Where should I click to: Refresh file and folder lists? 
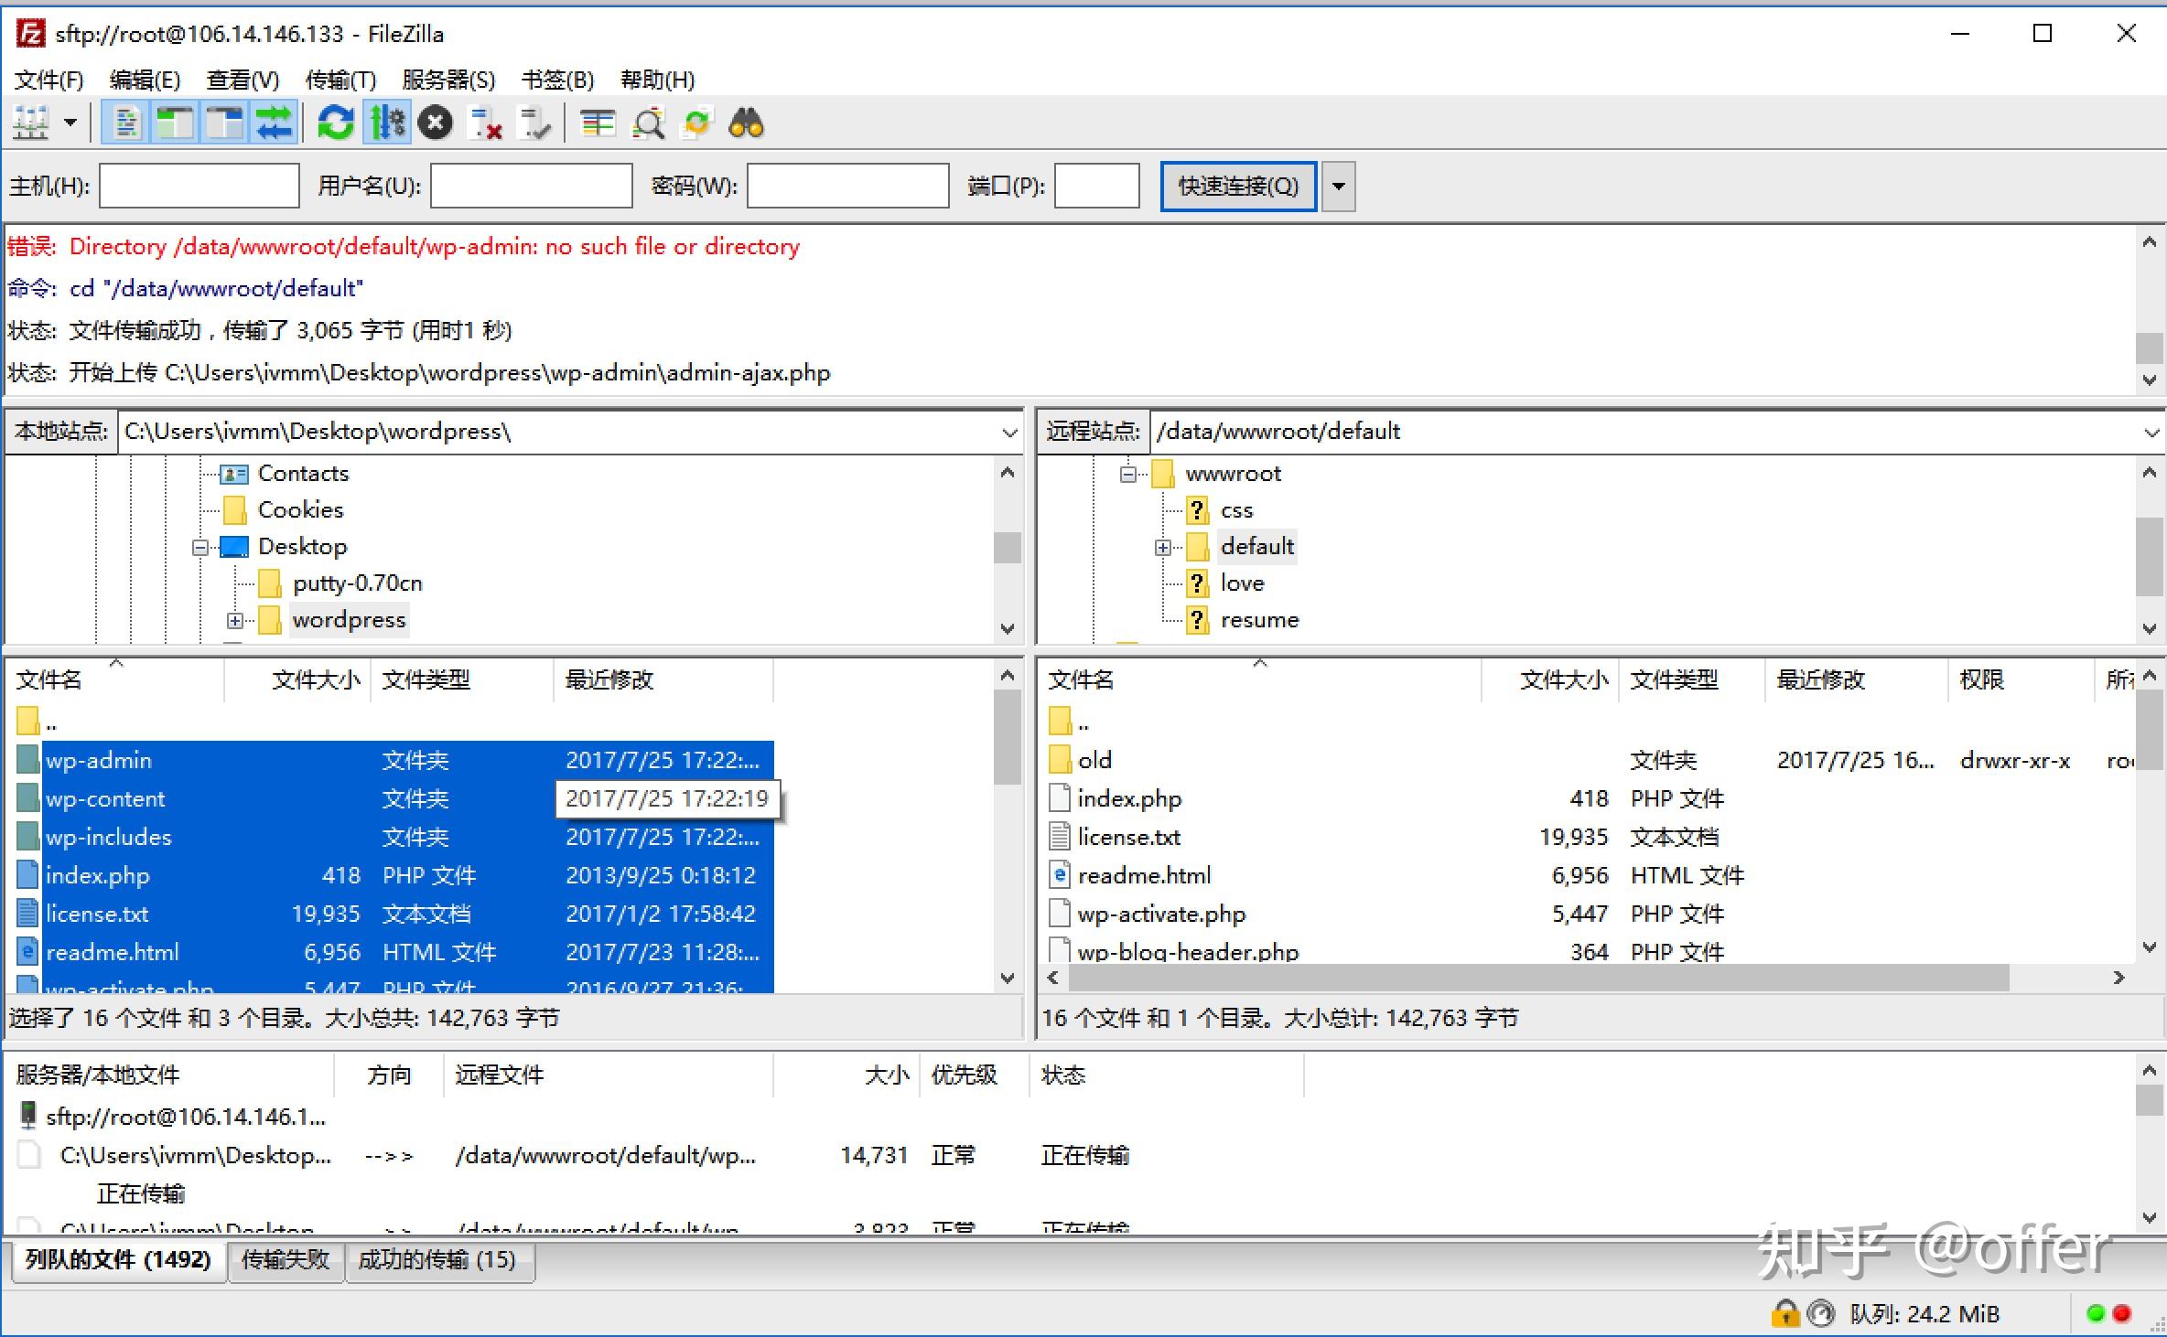coord(335,123)
